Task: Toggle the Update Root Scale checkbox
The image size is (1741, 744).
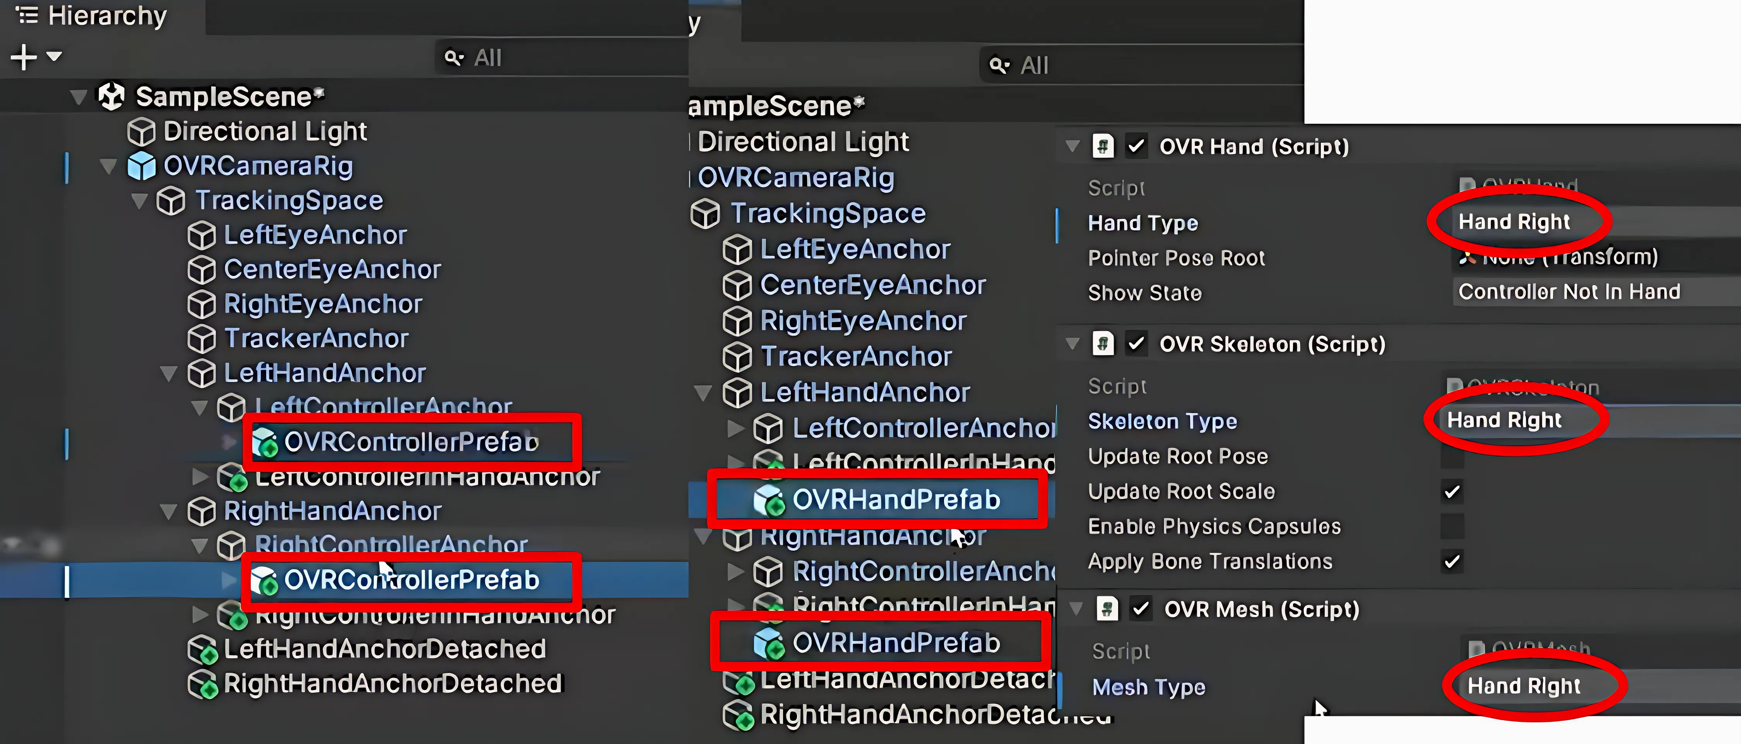Action: coord(1452,491)
